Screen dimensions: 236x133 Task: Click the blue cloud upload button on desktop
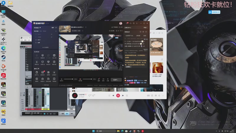coord(214,12)
